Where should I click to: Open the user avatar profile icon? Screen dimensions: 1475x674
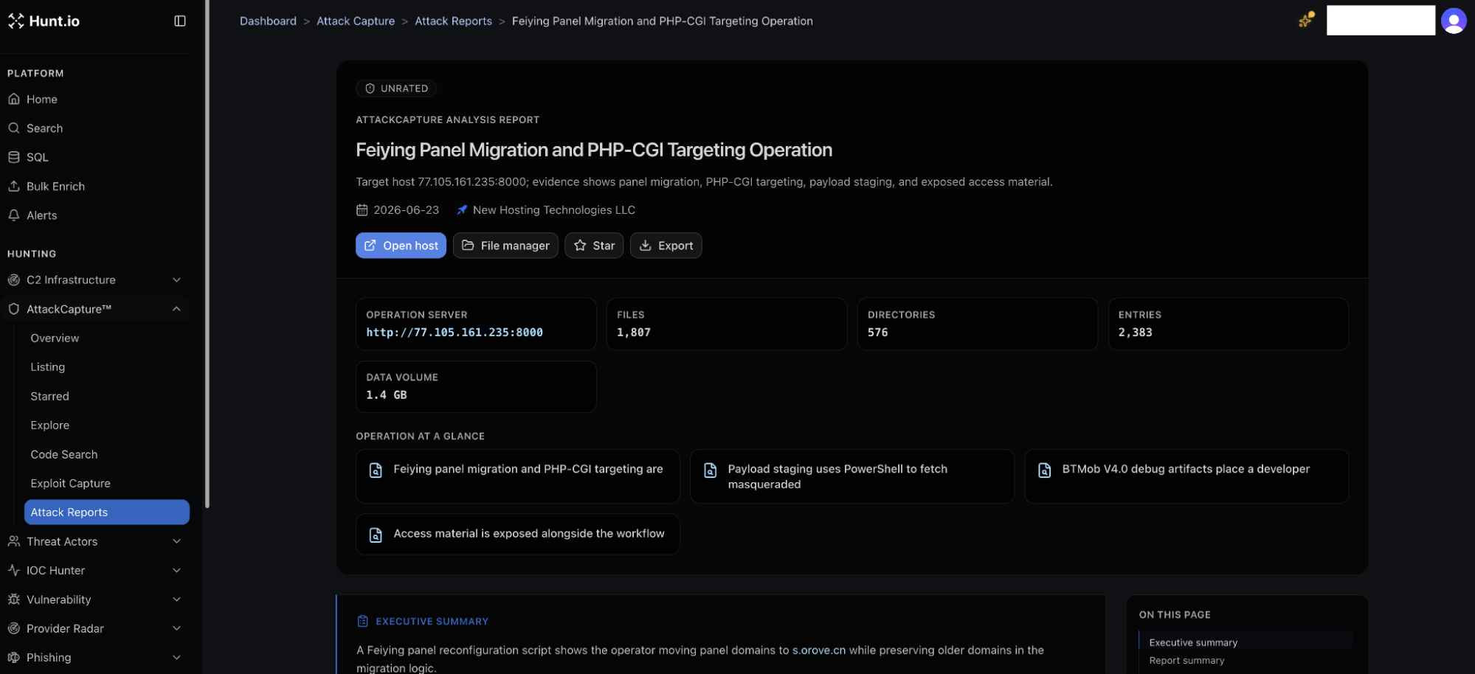point(1454,21)
